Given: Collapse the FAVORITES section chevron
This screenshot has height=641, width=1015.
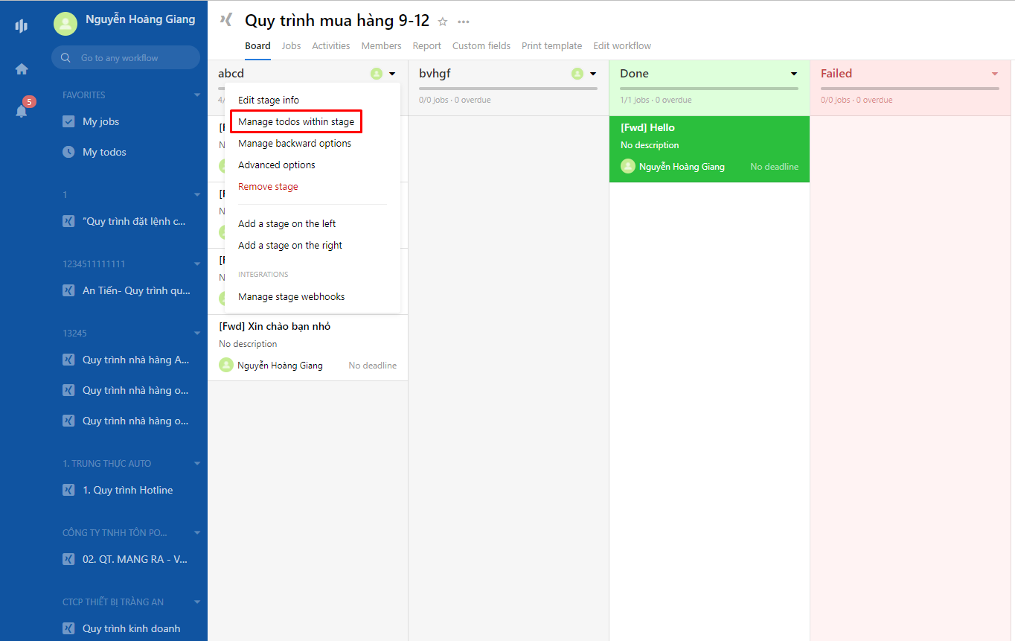Looking at the screenshot, I should click(x=196, y=95).
